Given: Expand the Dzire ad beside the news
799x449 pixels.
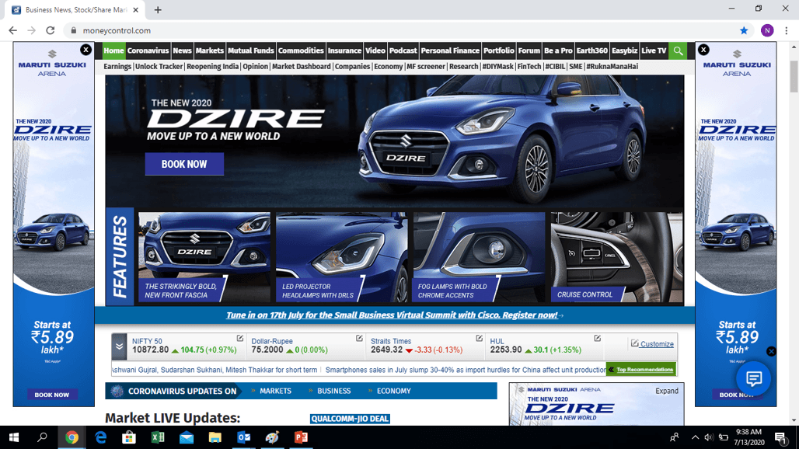Looking at the screenshot, I should point(667,391).
